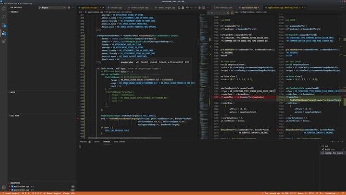Click the git branch name in status bar
The image size is (346, 195).
click(11, 193)
